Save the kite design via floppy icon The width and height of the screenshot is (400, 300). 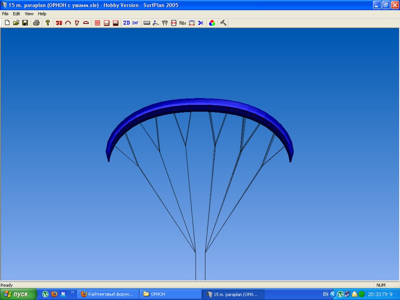click(24, 23)
